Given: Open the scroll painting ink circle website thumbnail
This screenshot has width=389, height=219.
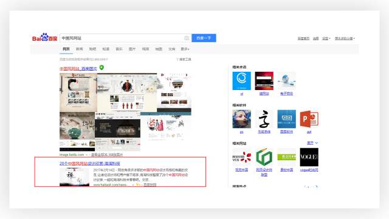Looking at the screenshot, I should 78,92.
